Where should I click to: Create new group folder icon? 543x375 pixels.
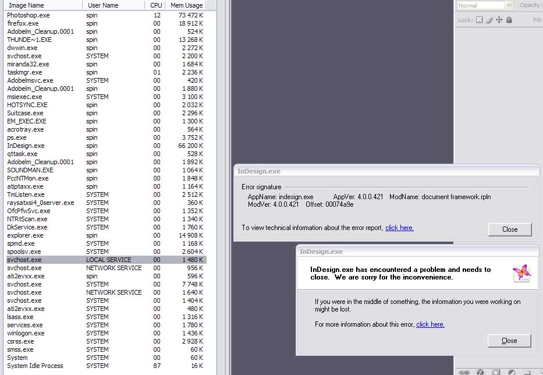527,372
